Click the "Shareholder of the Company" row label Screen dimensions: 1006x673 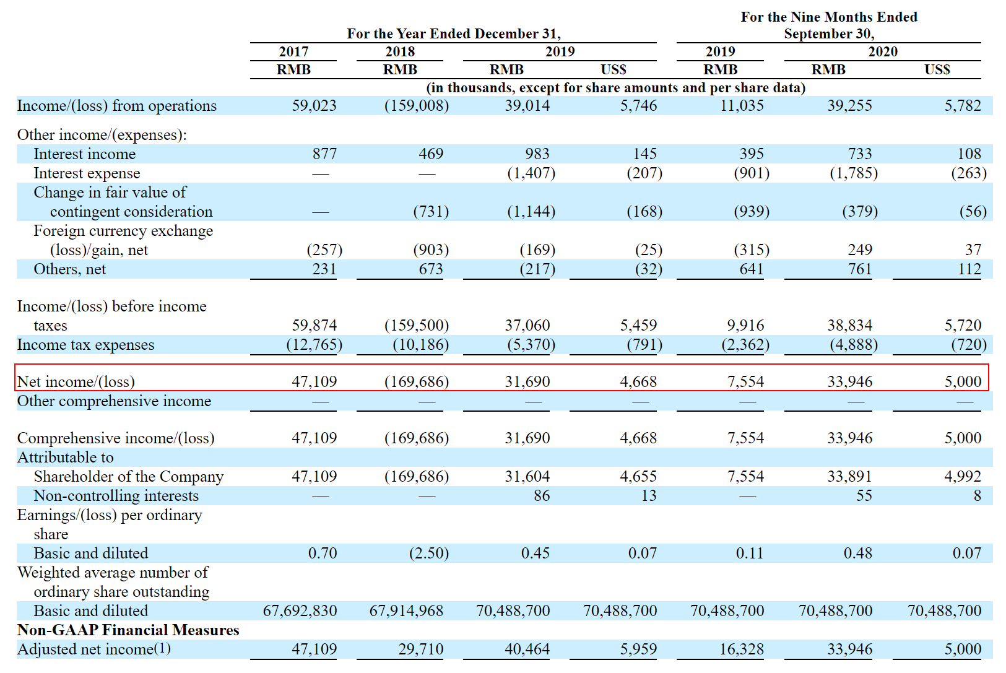click(128, 476)
